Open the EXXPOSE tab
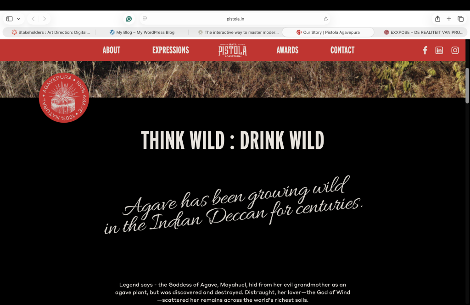Viewport: 470px width, 305px height. pyautogui.click(x=424, y=33)
